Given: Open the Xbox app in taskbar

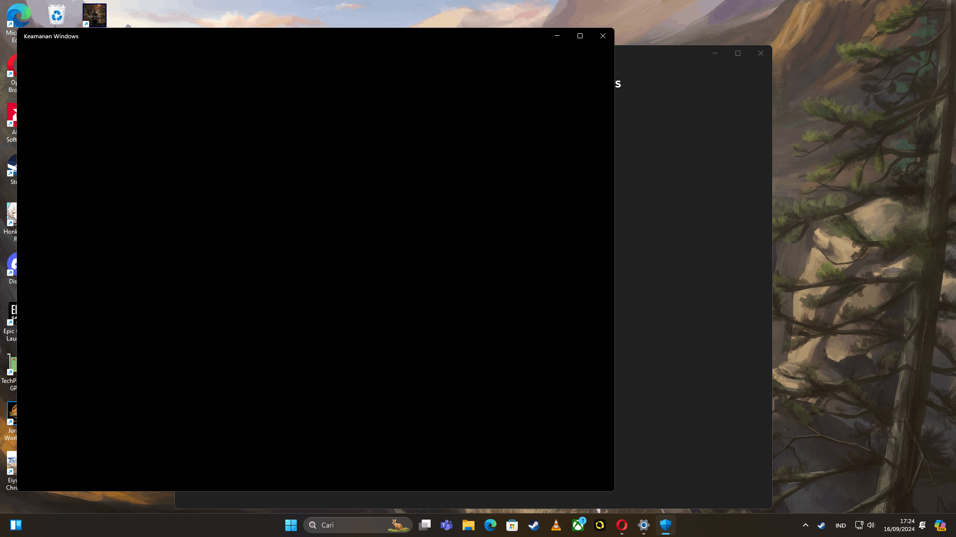Looking at the screenshot, I should [578, 525].
